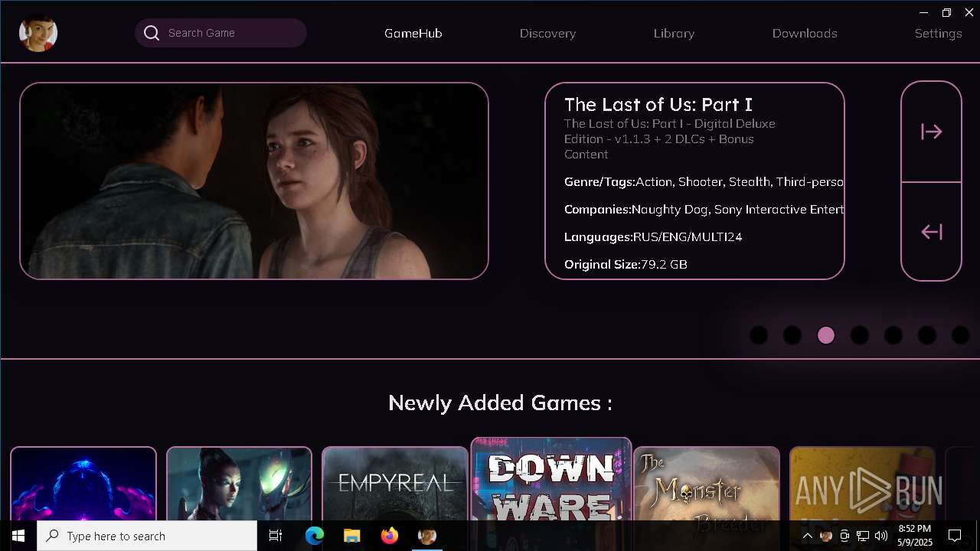
Task: Open the network tray icon
Action: coord(863,536)
